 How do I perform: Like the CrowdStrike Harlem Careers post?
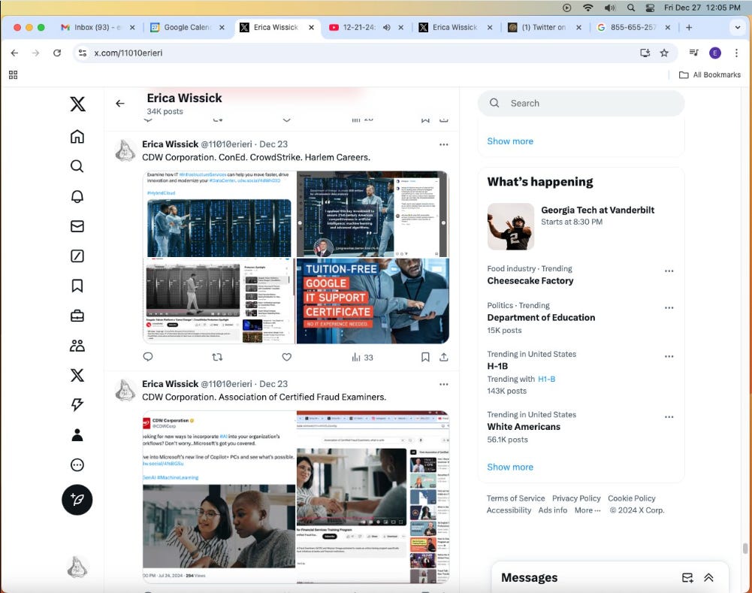(x=287, y=357)
